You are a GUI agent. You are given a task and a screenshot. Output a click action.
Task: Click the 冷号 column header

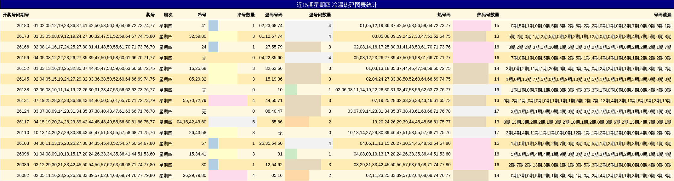point(202,15)
